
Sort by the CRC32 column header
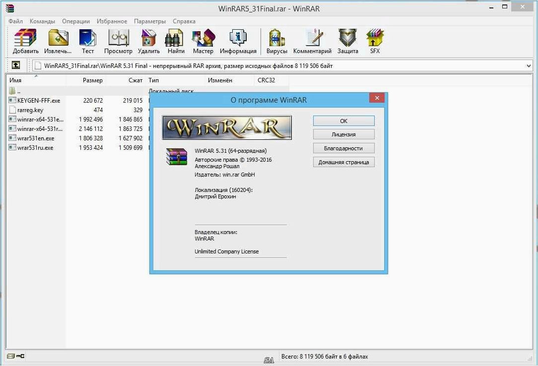(x=272, y=80)
